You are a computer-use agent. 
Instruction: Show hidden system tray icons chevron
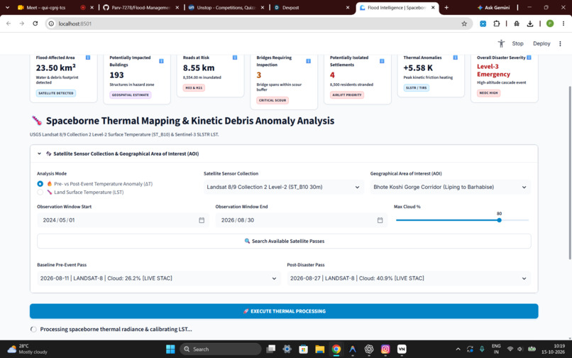458,349
